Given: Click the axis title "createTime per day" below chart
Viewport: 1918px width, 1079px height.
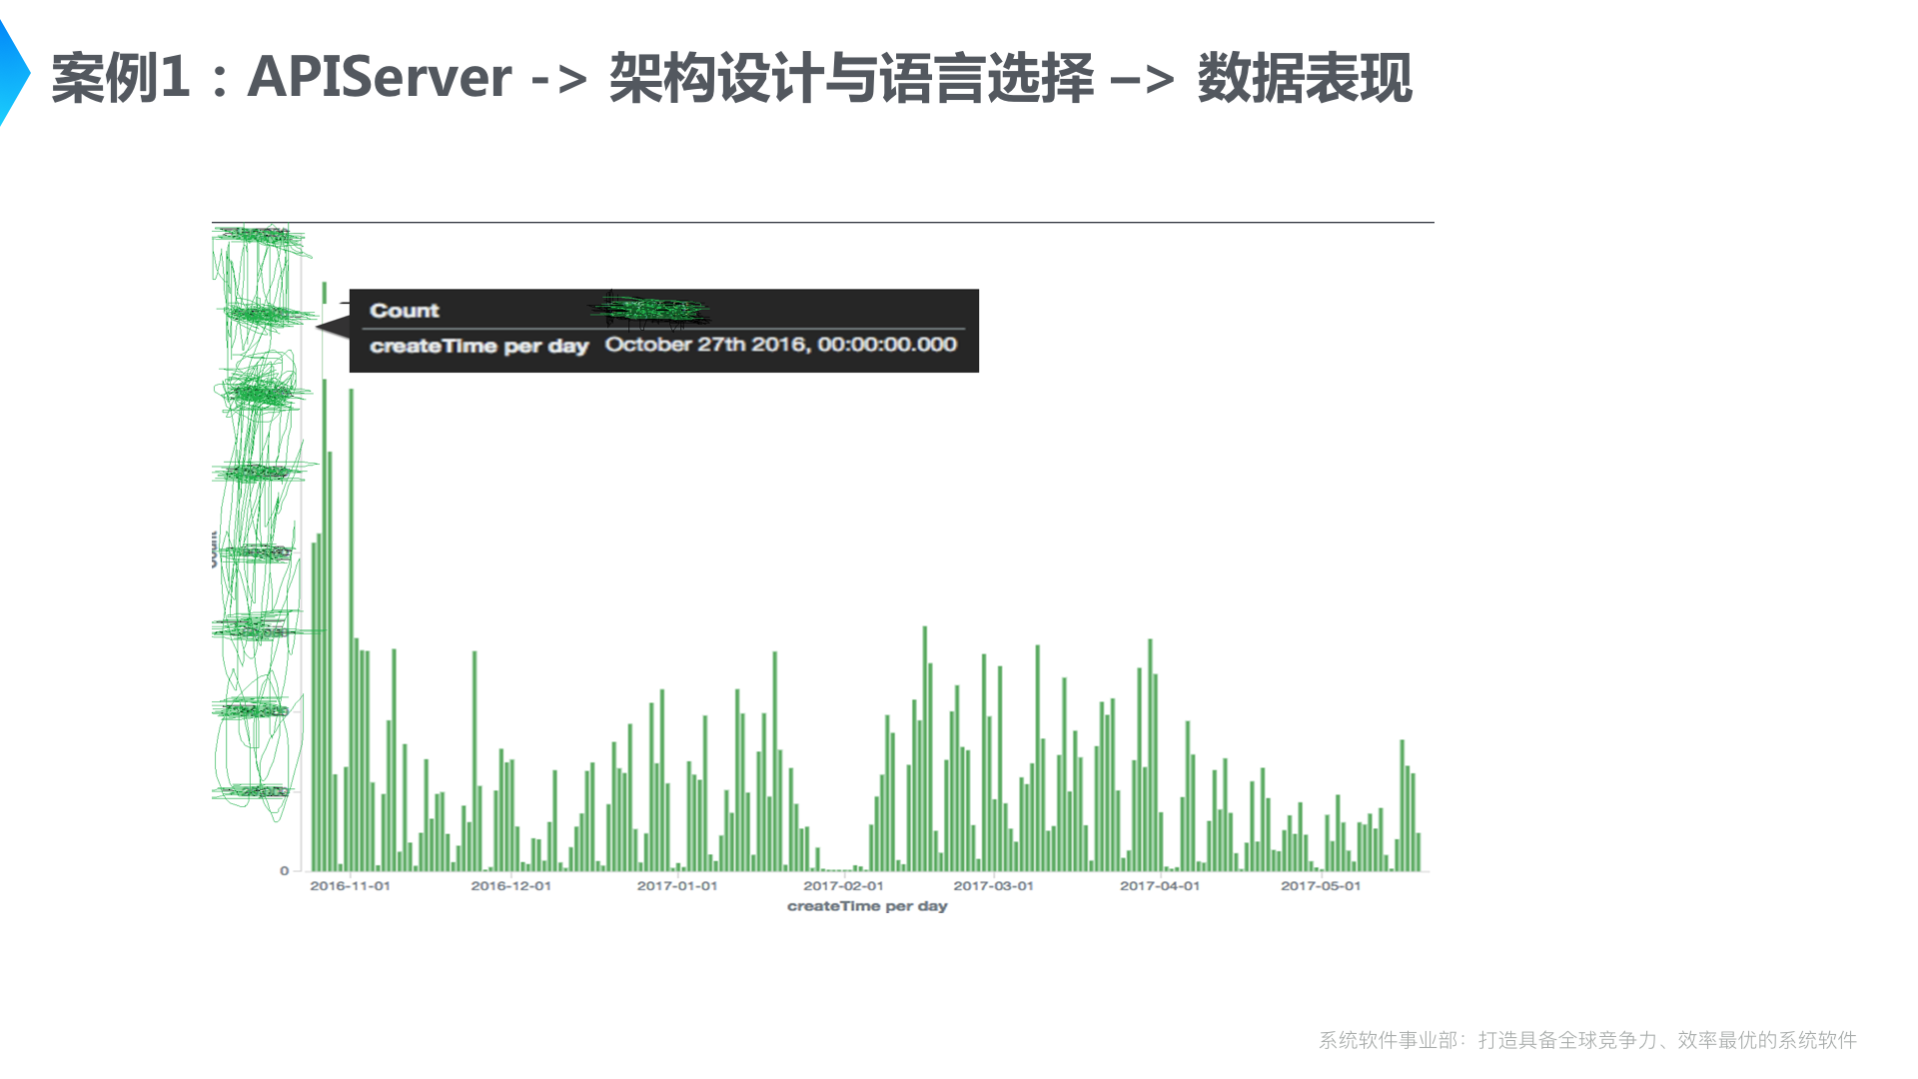Looking at the screenshot, I should [x=867, y=906].
